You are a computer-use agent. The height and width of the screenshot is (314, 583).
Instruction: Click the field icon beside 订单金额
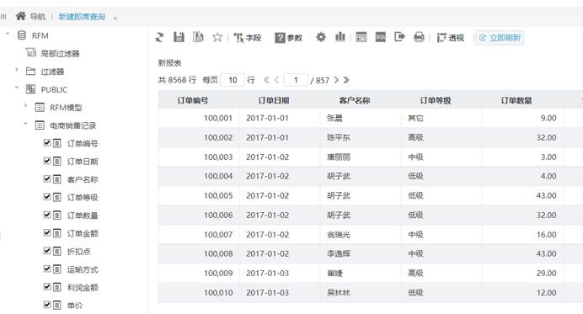point(57,233)
